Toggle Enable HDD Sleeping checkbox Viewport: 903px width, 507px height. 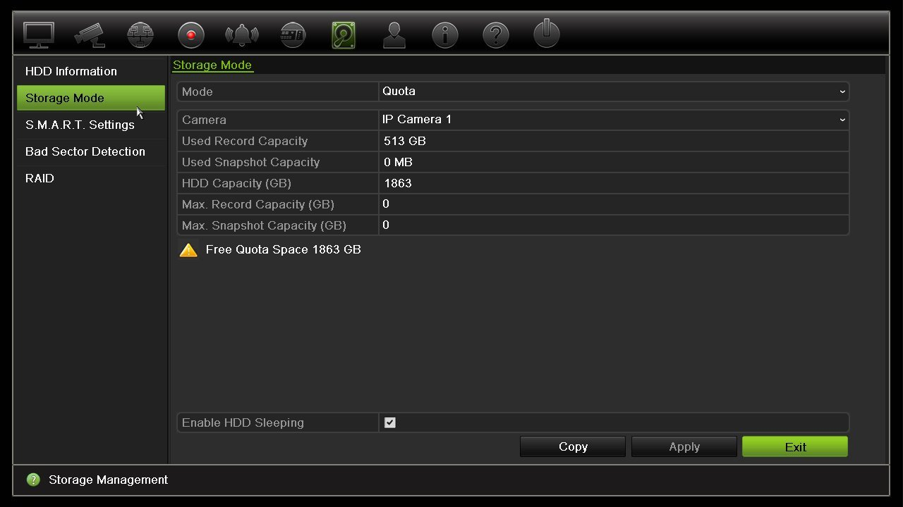pos(390,423)
